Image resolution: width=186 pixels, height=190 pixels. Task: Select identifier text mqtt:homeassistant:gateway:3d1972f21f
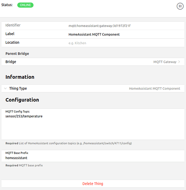99,26
